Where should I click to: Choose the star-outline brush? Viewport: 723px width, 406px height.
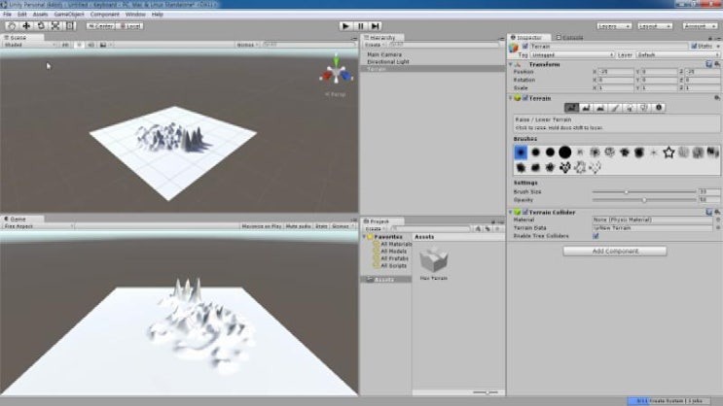[669, 152]
